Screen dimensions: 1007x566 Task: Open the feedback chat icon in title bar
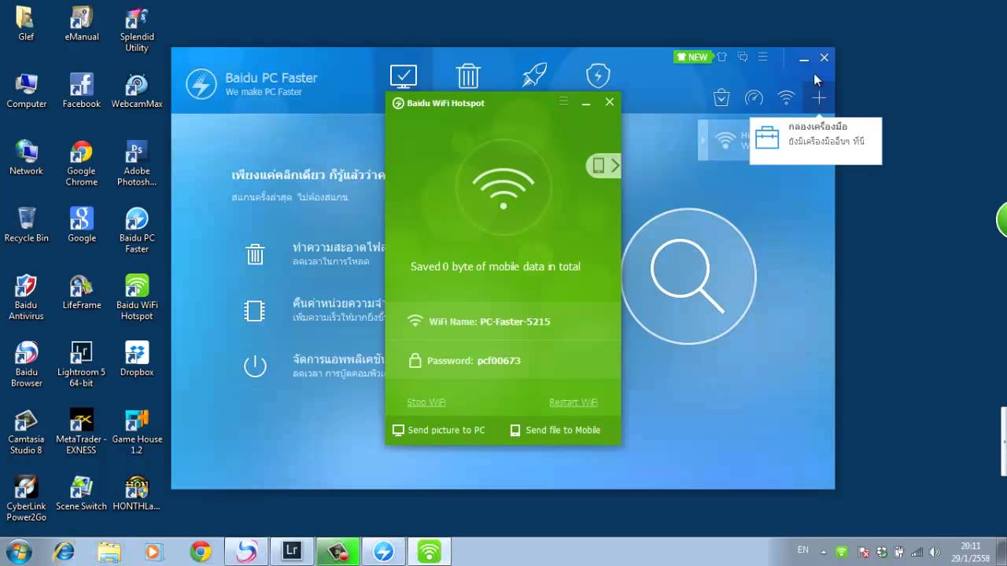tap(743, 57)
